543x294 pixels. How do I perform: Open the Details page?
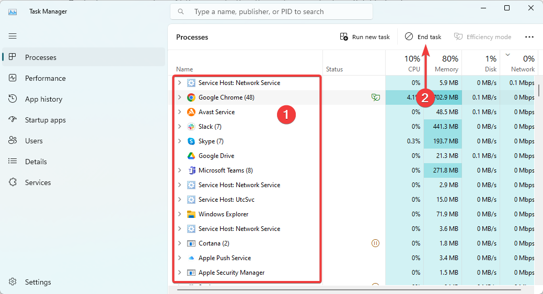coord(84,162)
